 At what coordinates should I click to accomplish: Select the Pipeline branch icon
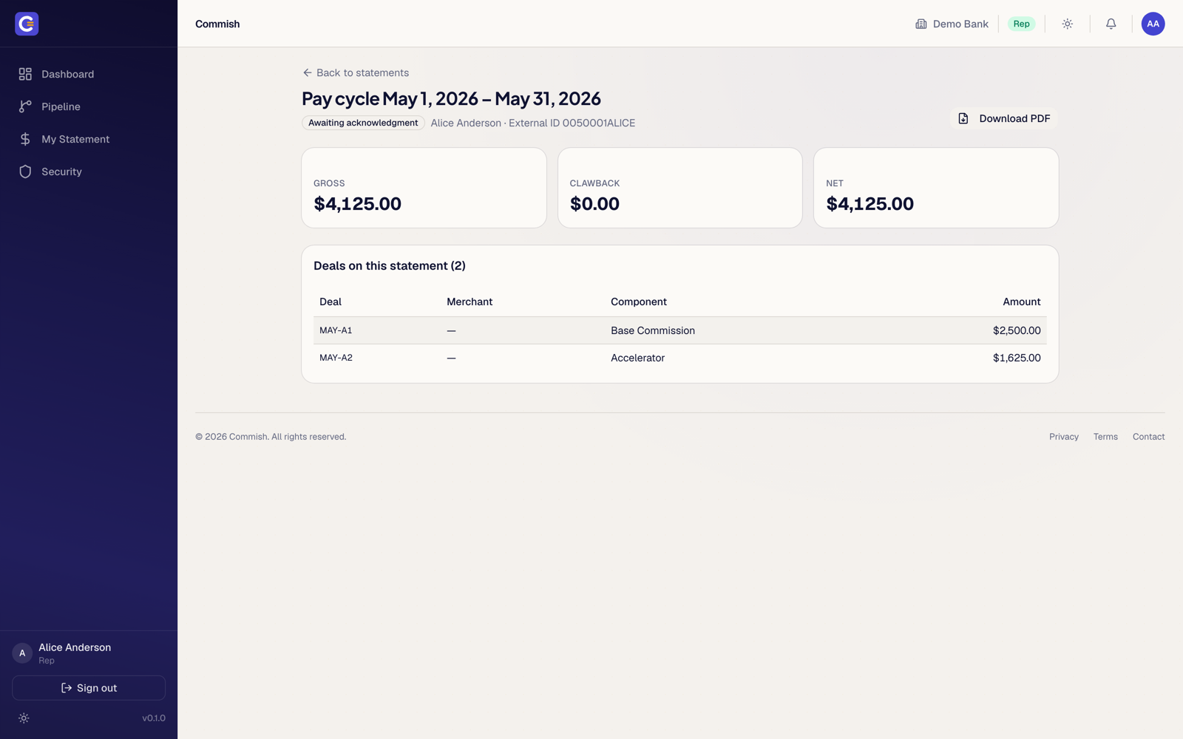tap(25, 106)
